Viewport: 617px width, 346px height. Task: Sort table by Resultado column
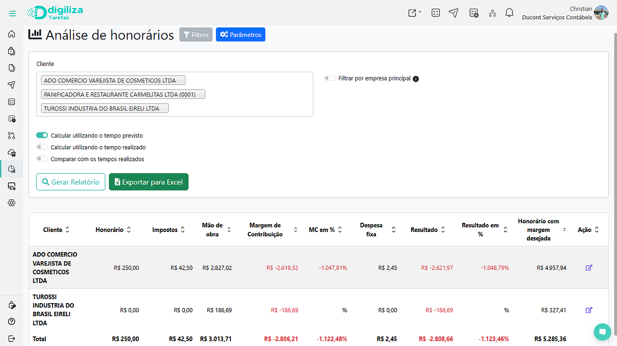click(428, 230)
